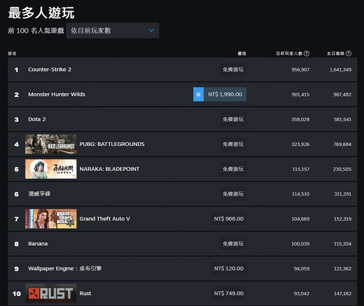Click the 本日高峰 column header
Screen dimensions: 364x306
[335, 54]
